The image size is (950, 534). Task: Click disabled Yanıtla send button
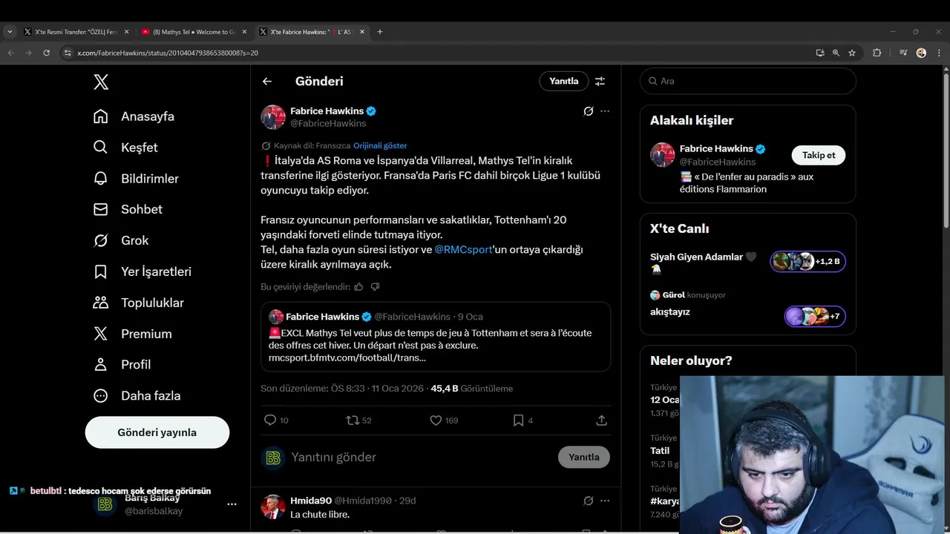(x=584, y=457)
